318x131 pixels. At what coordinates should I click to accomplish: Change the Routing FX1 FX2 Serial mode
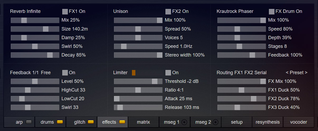(x=241, y=73)
